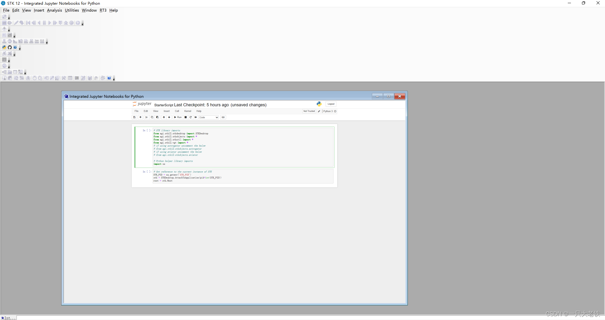Image resolution: width=605 pixels, height=320 pixels.
Task: Click the increase time step icon
Action: coord(66,23)
